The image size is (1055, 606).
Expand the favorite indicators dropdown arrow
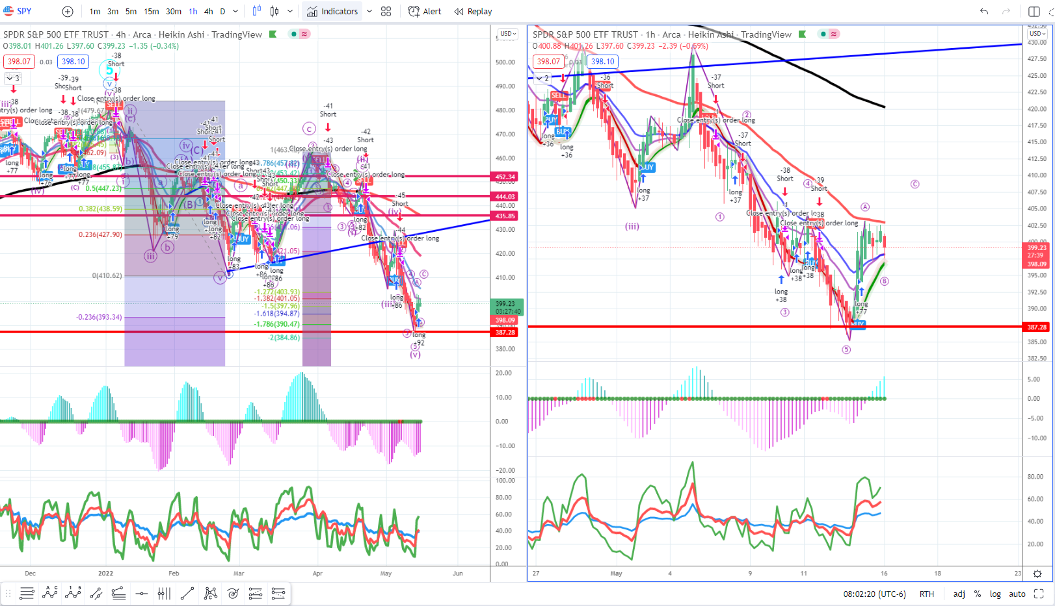point(369,11)
